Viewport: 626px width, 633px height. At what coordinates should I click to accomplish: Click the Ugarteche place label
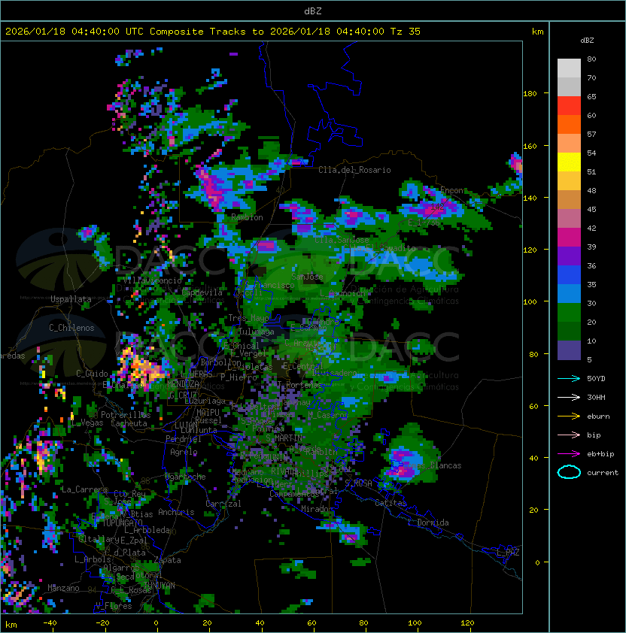186,477
